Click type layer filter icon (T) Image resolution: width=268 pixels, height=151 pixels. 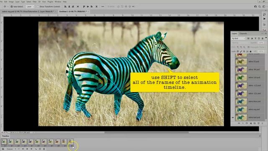(255, 38)
